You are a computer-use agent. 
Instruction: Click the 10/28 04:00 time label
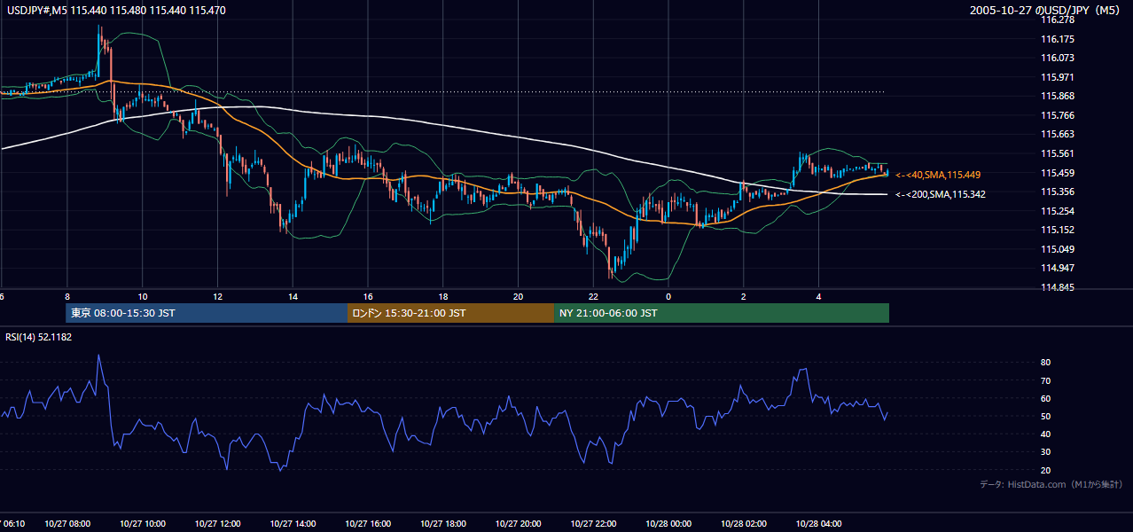coord(818,524)
